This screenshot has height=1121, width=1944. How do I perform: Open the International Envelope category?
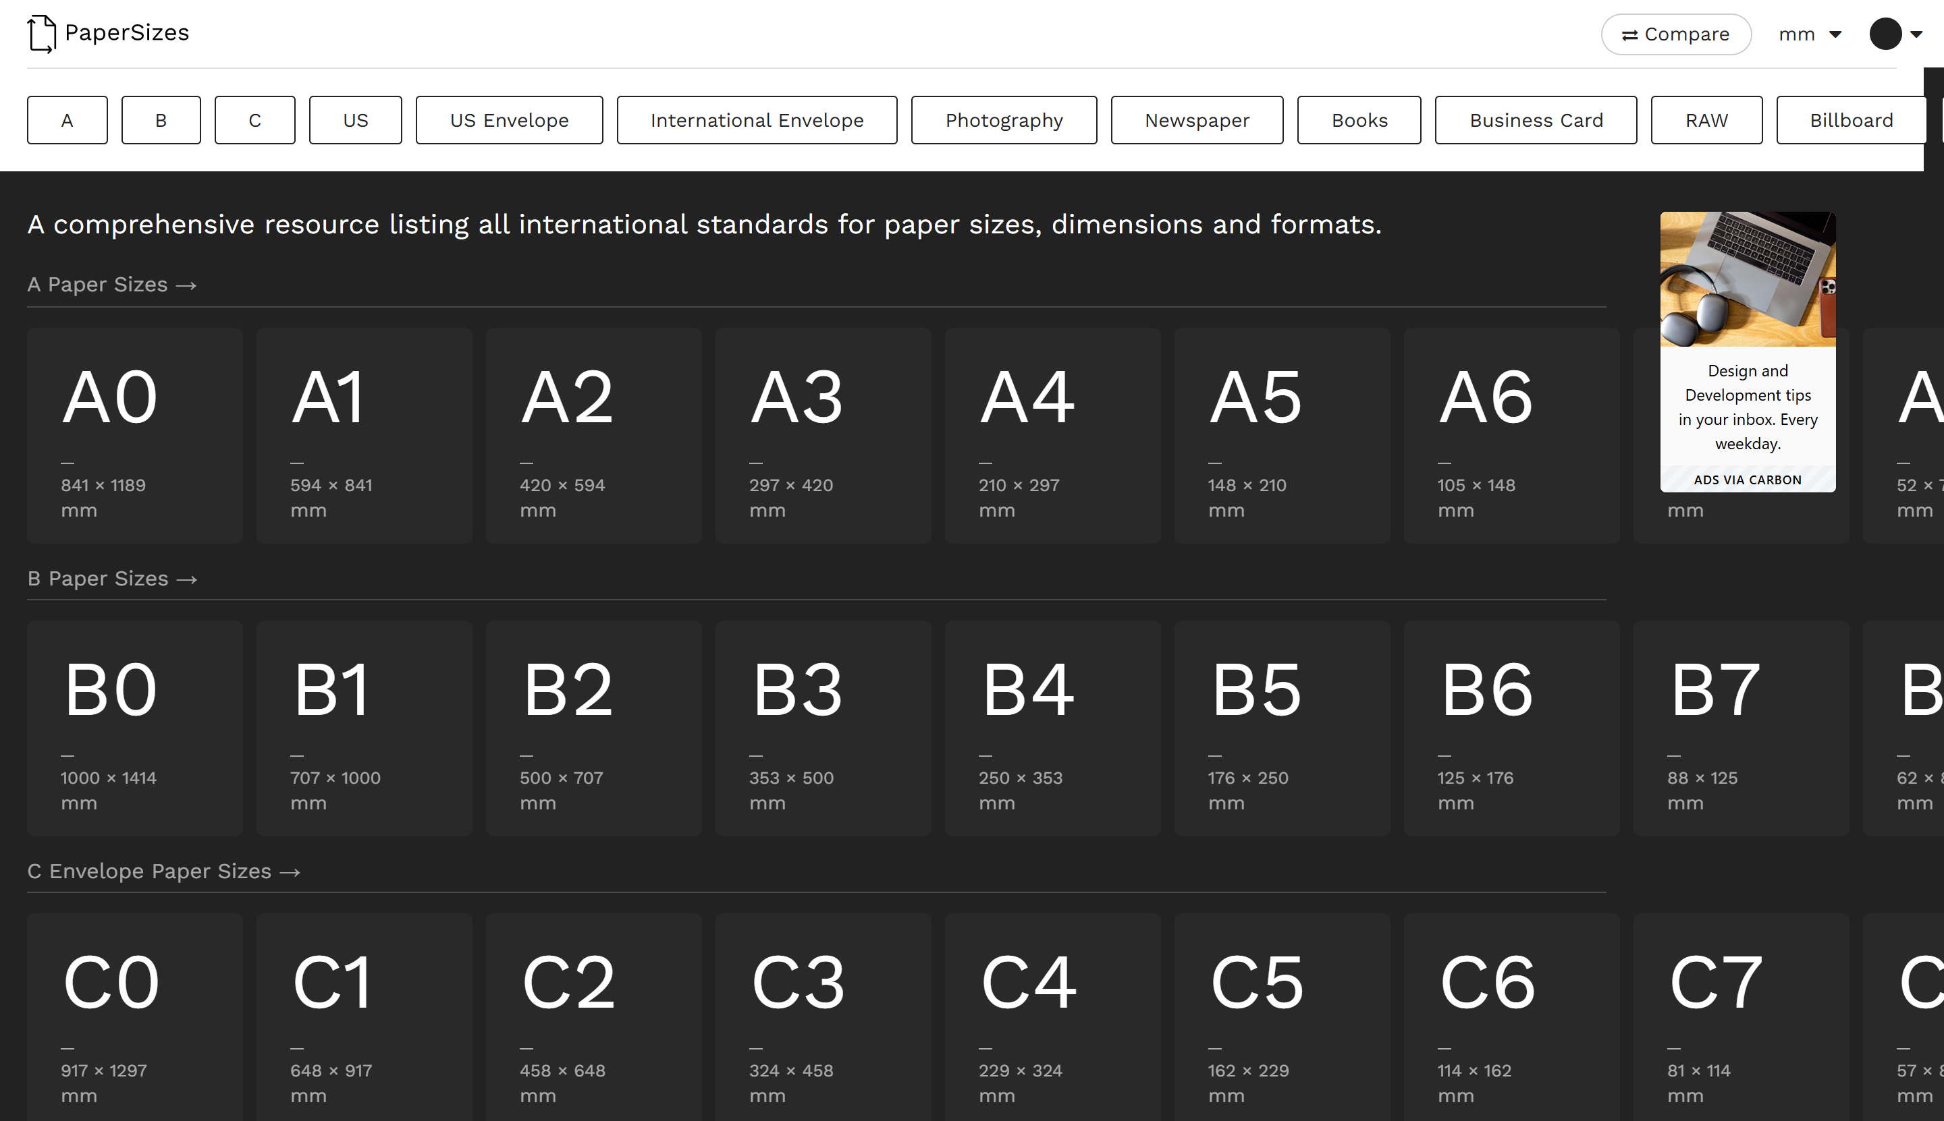click(x=757, y=120)
